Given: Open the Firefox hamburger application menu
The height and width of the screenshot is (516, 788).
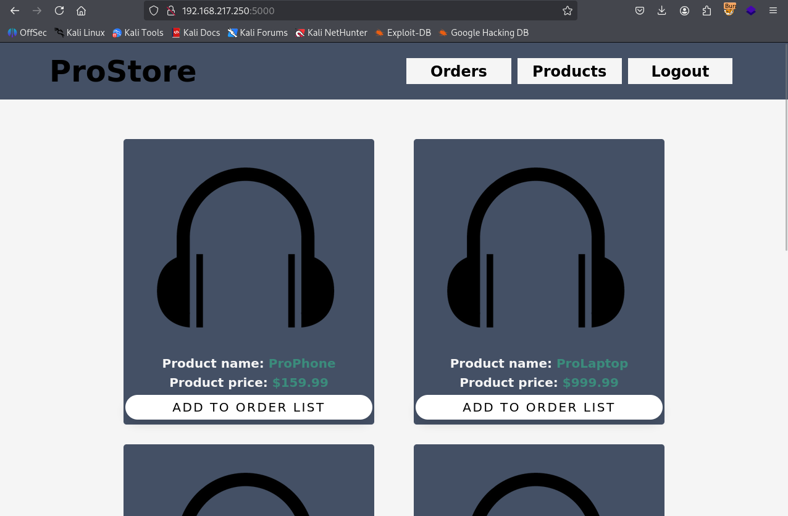Looking at the screenshot, I should (773, 11).
